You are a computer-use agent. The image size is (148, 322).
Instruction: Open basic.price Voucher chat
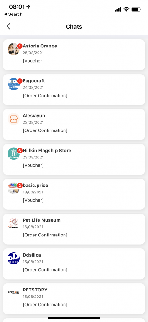[x=74, y=194]
